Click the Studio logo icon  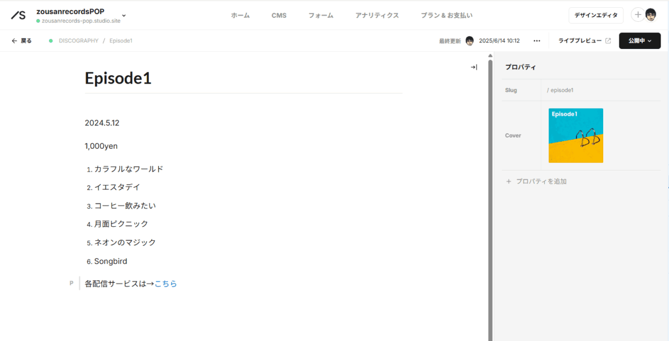click(x=18, y=15)
